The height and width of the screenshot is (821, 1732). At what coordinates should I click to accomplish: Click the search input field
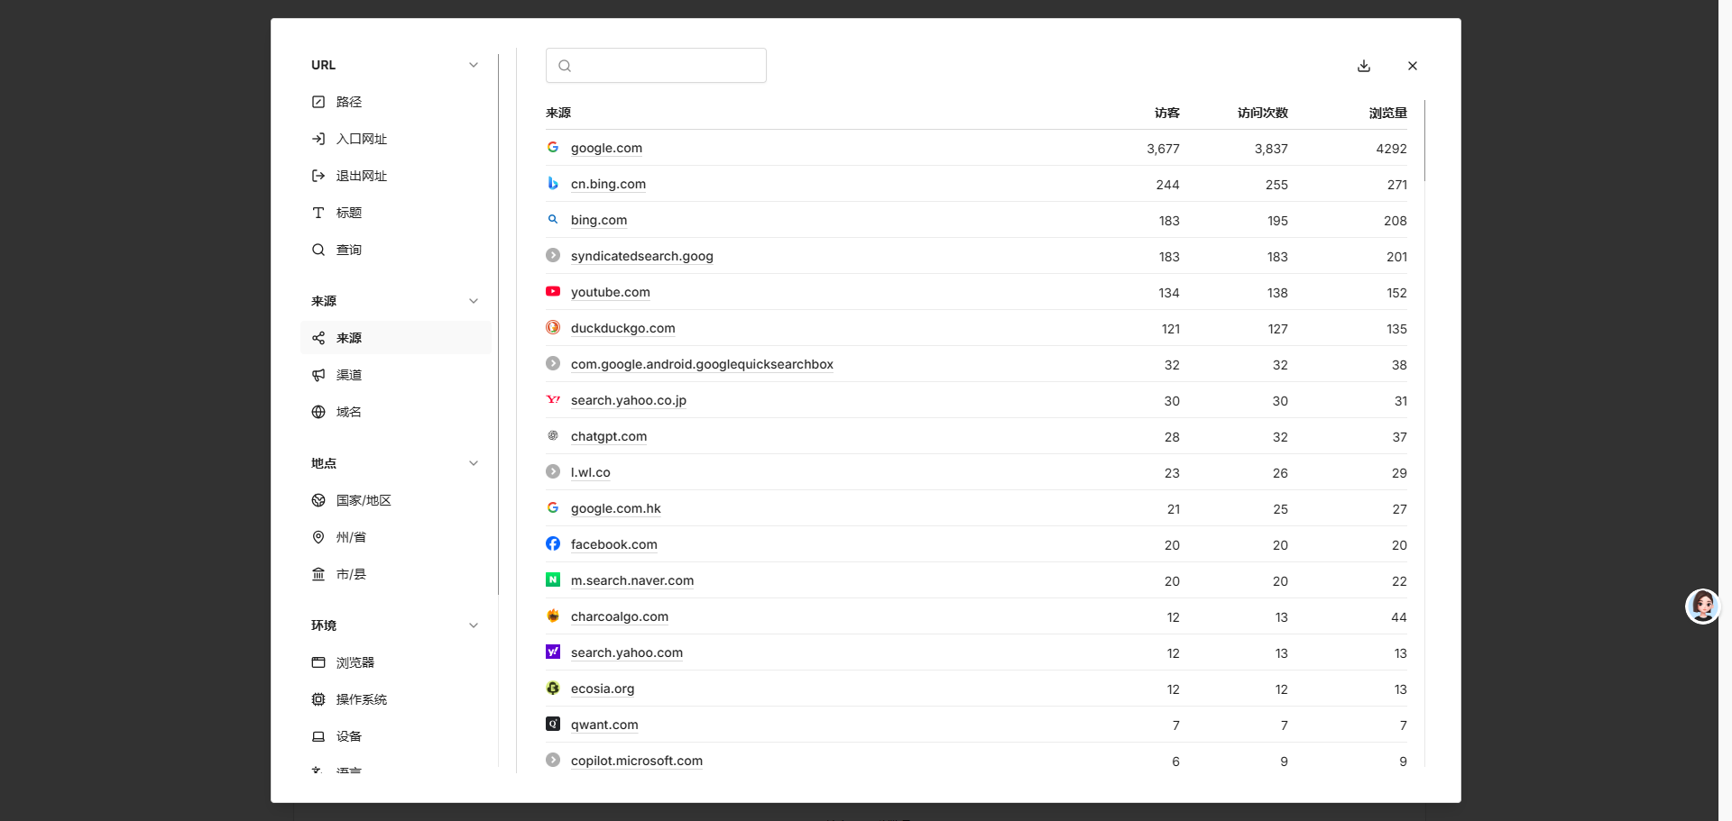[656, 66]
